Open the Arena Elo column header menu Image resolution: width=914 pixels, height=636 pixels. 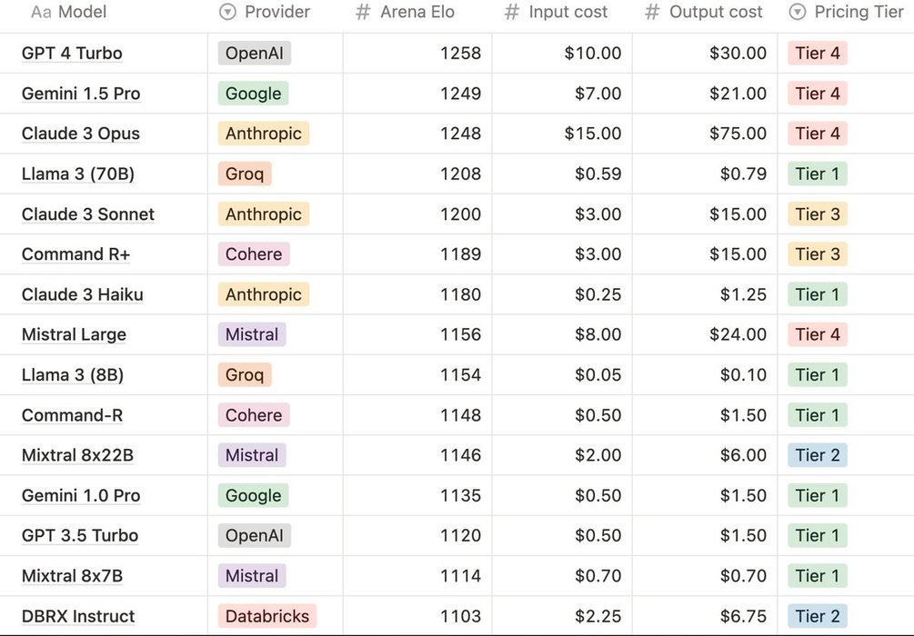pos(417,13)
